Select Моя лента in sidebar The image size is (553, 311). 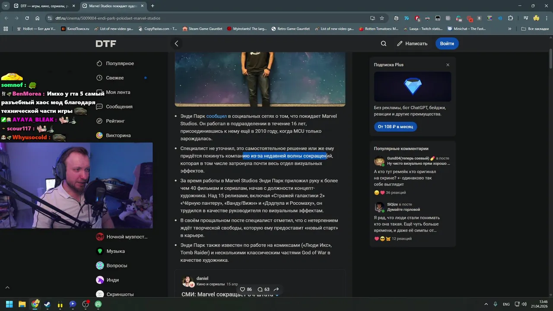[x=118, y=92]
